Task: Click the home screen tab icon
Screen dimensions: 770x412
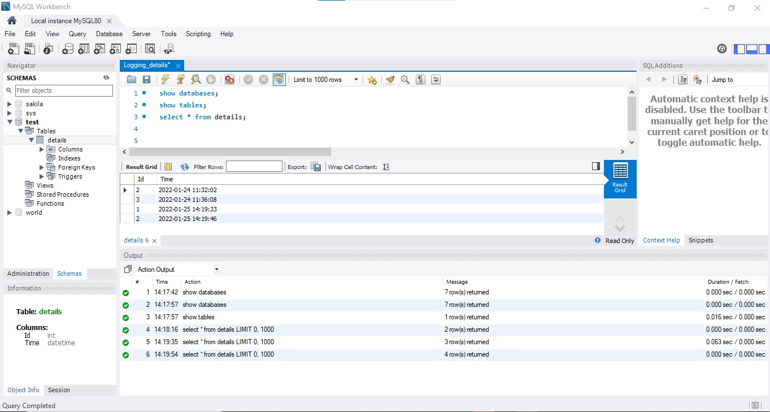Action: (x=11, y=20)
